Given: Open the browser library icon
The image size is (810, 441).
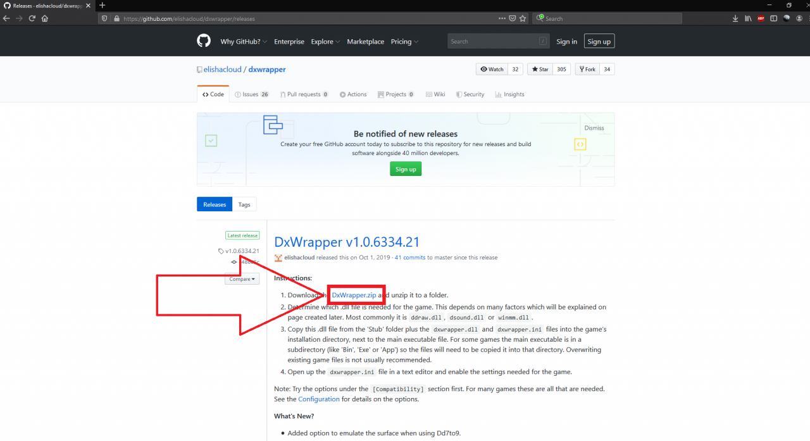Looking at the screenshot, I should click(748, 18).
